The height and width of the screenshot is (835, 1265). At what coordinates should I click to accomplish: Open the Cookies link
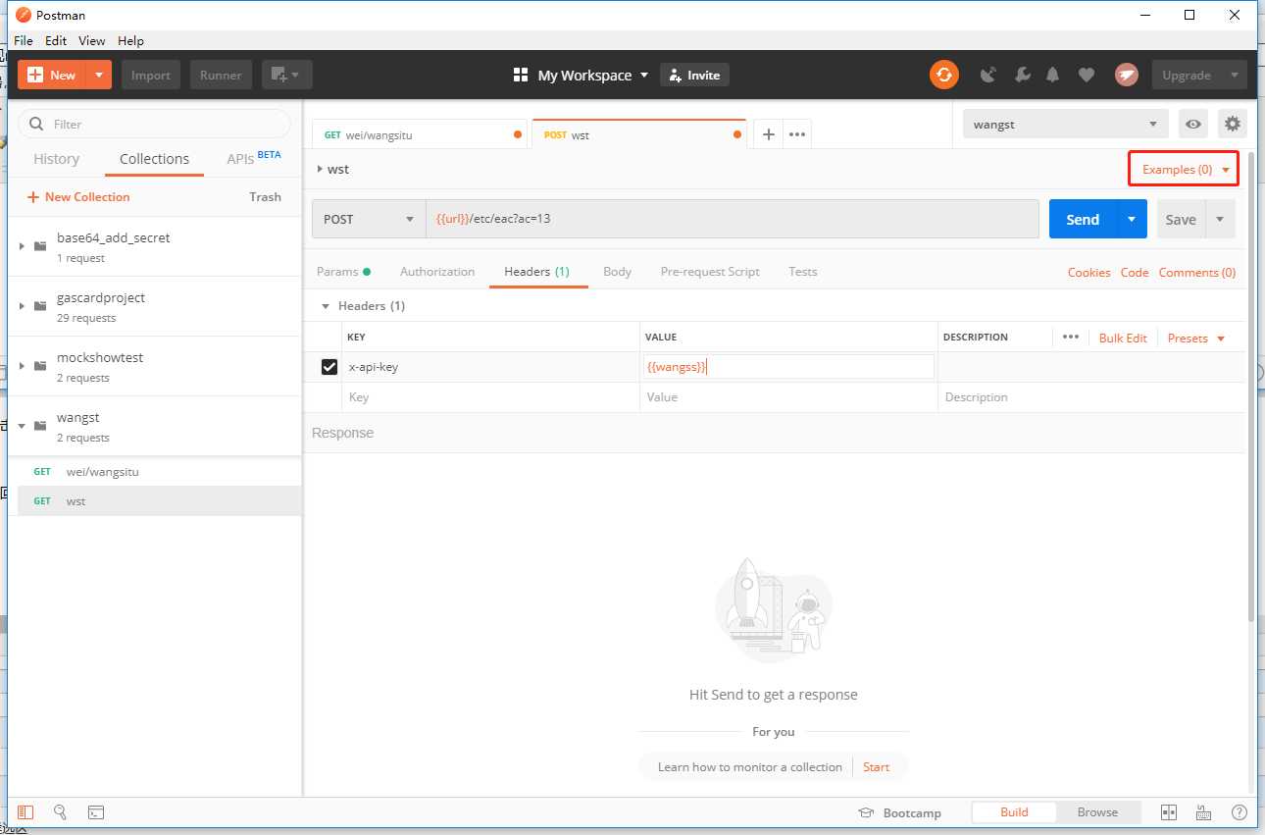click(1088, 272)
